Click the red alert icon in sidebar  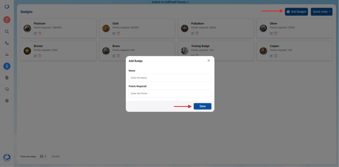coord(7,20)
